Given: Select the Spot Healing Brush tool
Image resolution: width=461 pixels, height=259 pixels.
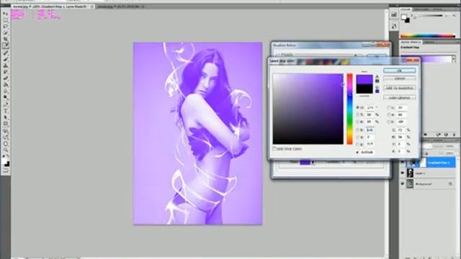Looking at the screenshot, I should pyautogui.click(x=6, y=53).
